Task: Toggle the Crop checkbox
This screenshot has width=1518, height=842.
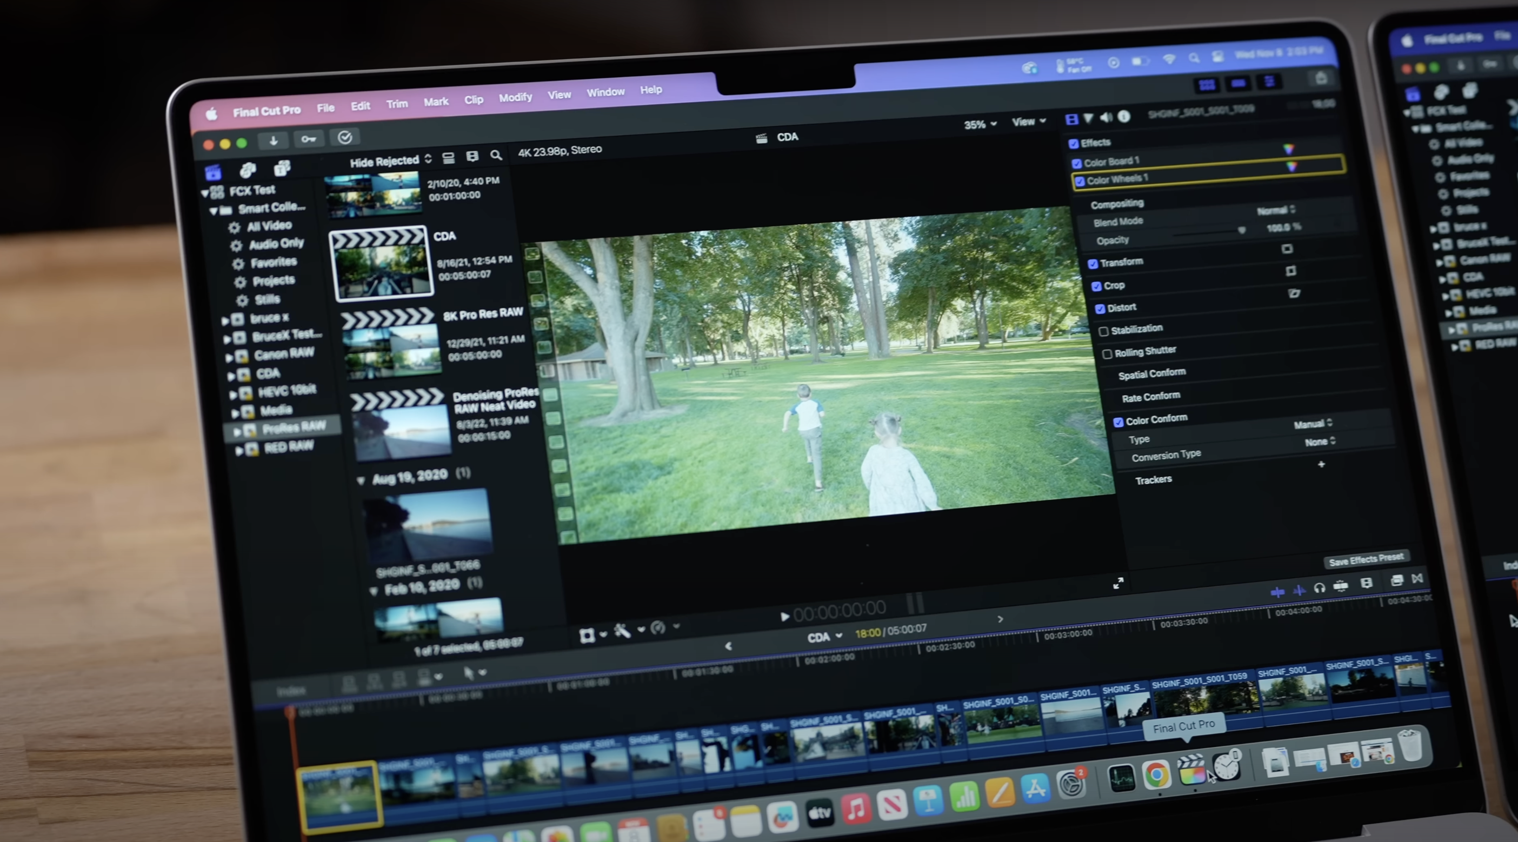Action: (x=1097, y=287)
